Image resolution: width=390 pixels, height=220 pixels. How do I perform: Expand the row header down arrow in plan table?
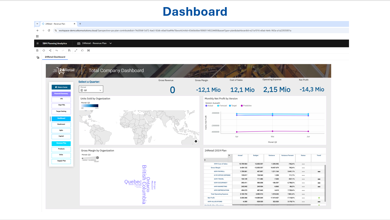click(x=205, y=160)
